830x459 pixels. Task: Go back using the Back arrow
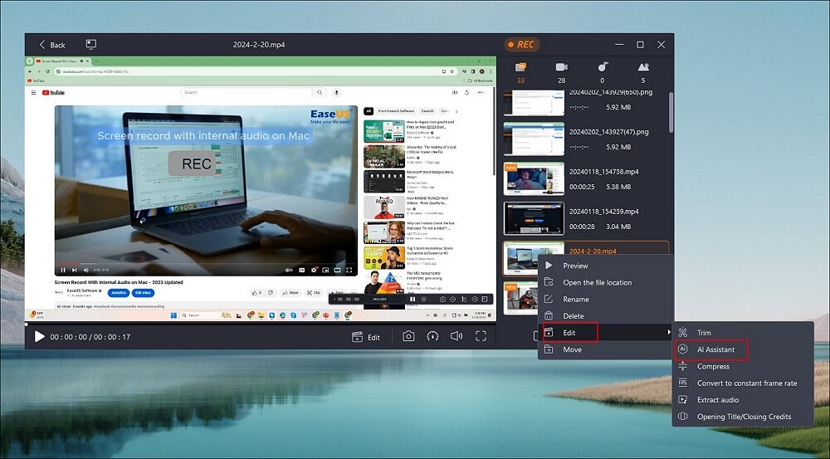51,45
